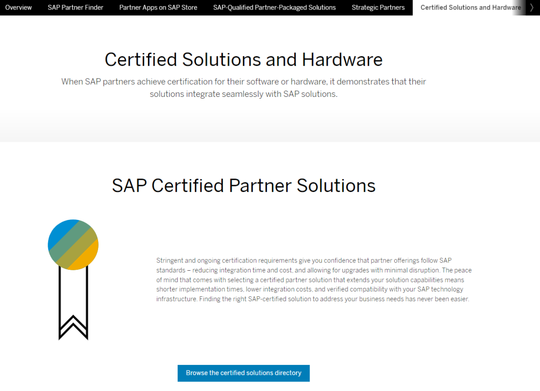This screenshot has height=391, width=540.
Task: Click the certification requirements description paragraph
Action: click(x=314, y=279)
